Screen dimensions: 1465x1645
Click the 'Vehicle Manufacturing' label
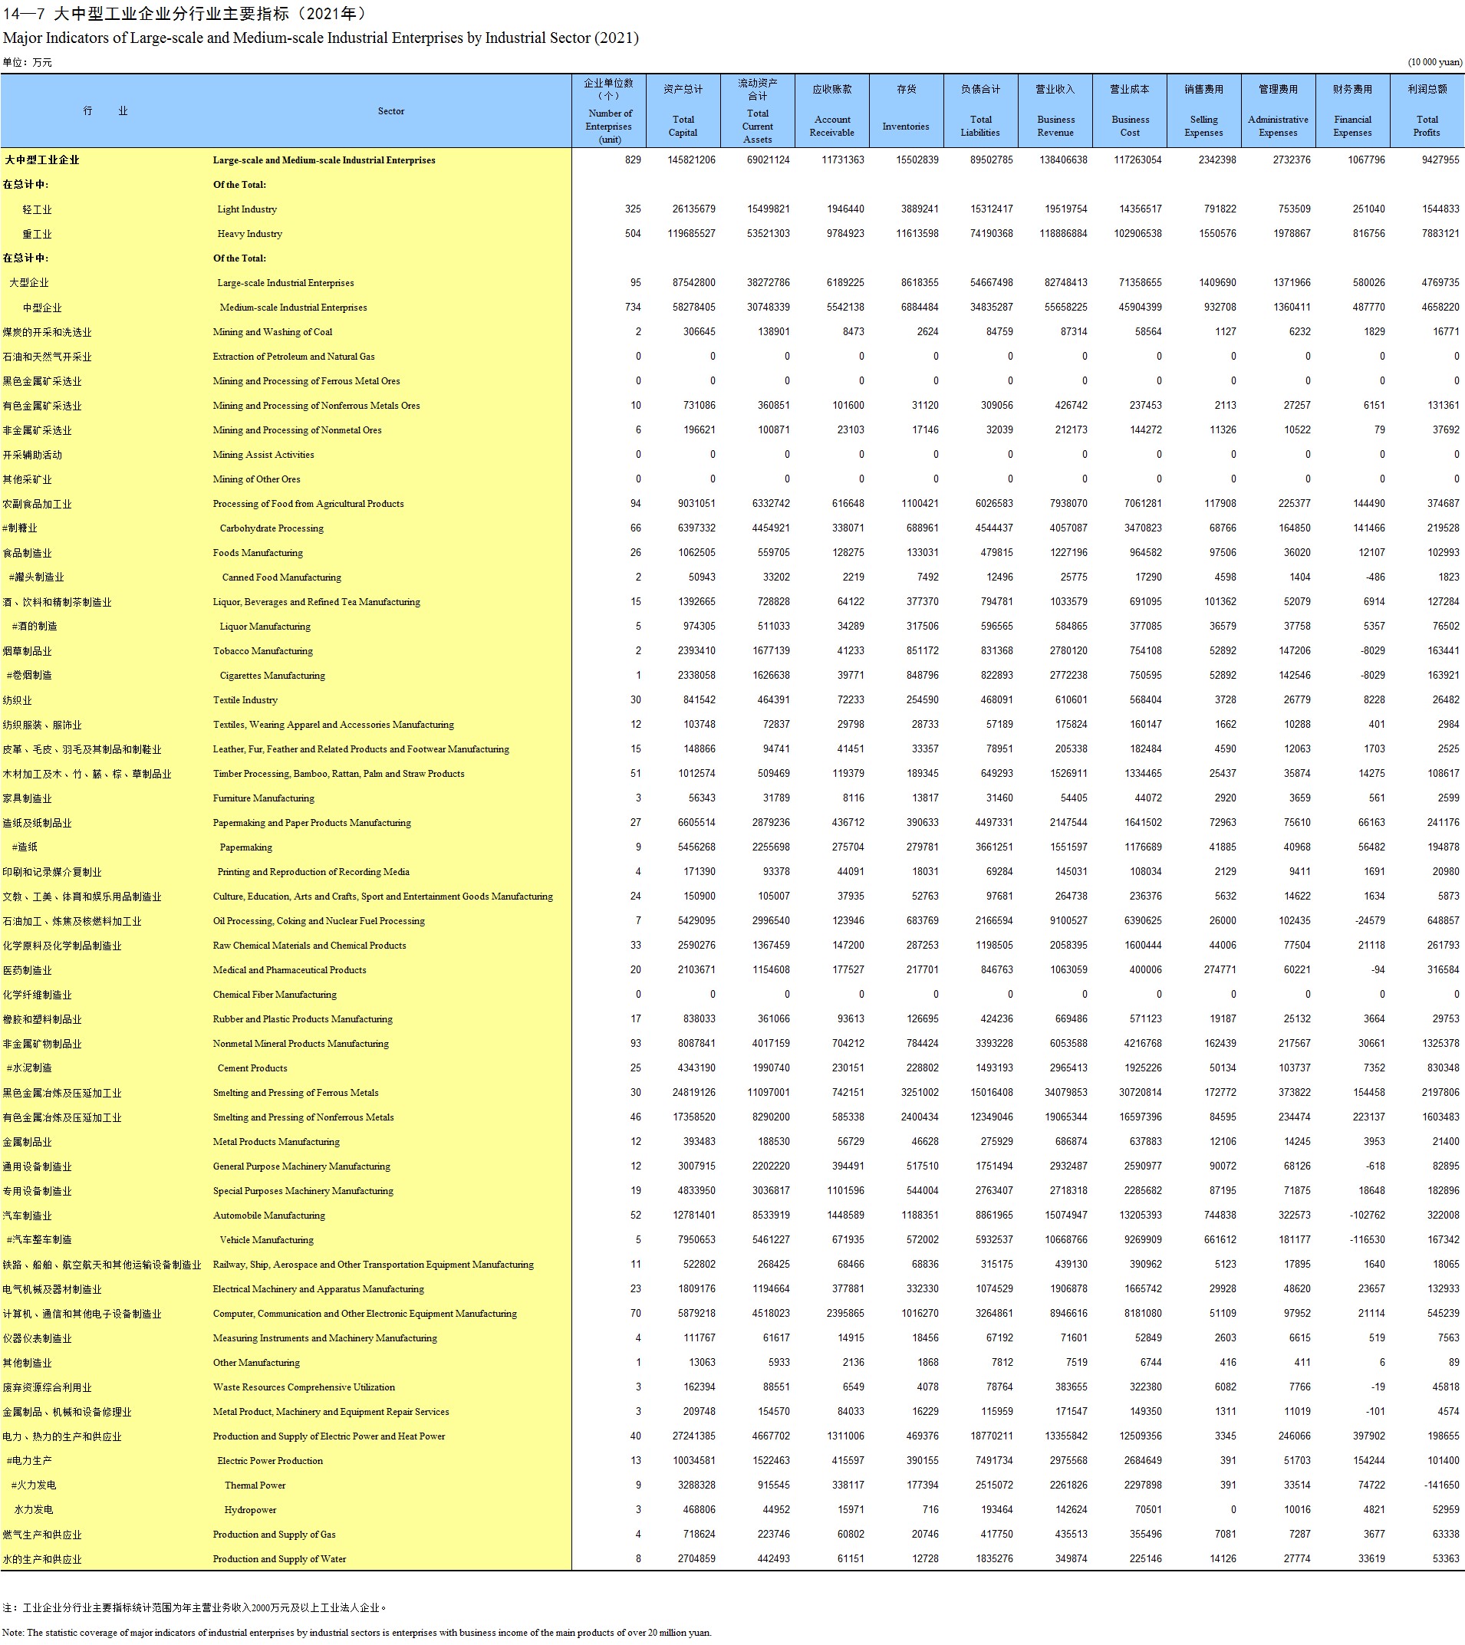(266, 1240)
